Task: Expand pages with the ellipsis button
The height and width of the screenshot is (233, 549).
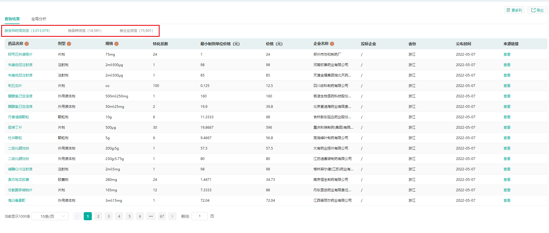Action: 151,216
